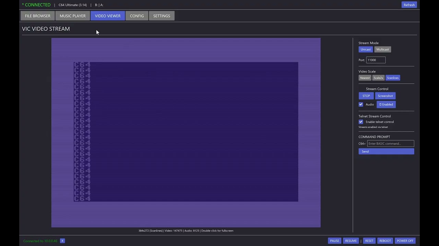
Task: Reset the C64
Action: click(x=369, y=241)
